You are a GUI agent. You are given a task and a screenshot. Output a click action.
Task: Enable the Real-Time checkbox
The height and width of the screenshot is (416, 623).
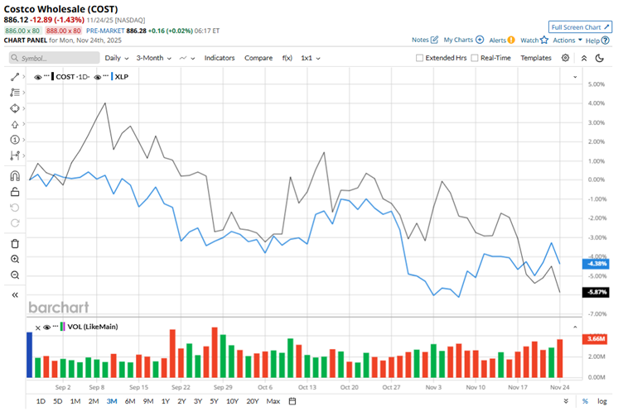click(x=475, y=58)
